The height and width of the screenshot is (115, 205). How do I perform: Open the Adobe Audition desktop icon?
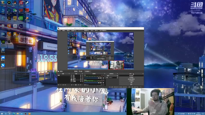(x=21, y=27)
